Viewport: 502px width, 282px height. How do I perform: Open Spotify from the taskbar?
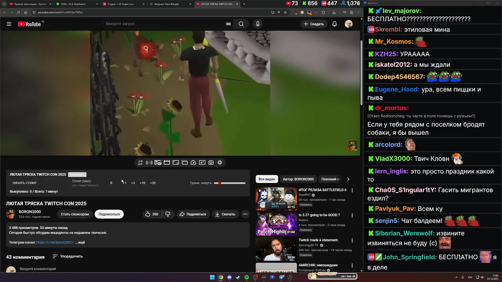tap(247, 277)
